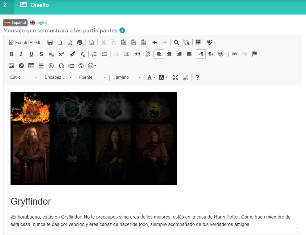Viewport: 306px width, 235px height.
Task: Open the emoji dropdown
Action: pyautogui.click(x=92, y=66)
